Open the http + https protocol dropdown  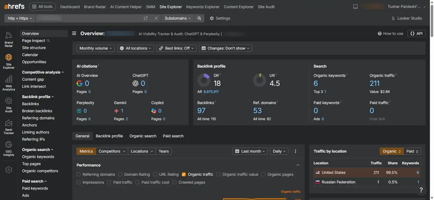pyautogui.click(x=20, y=18)
